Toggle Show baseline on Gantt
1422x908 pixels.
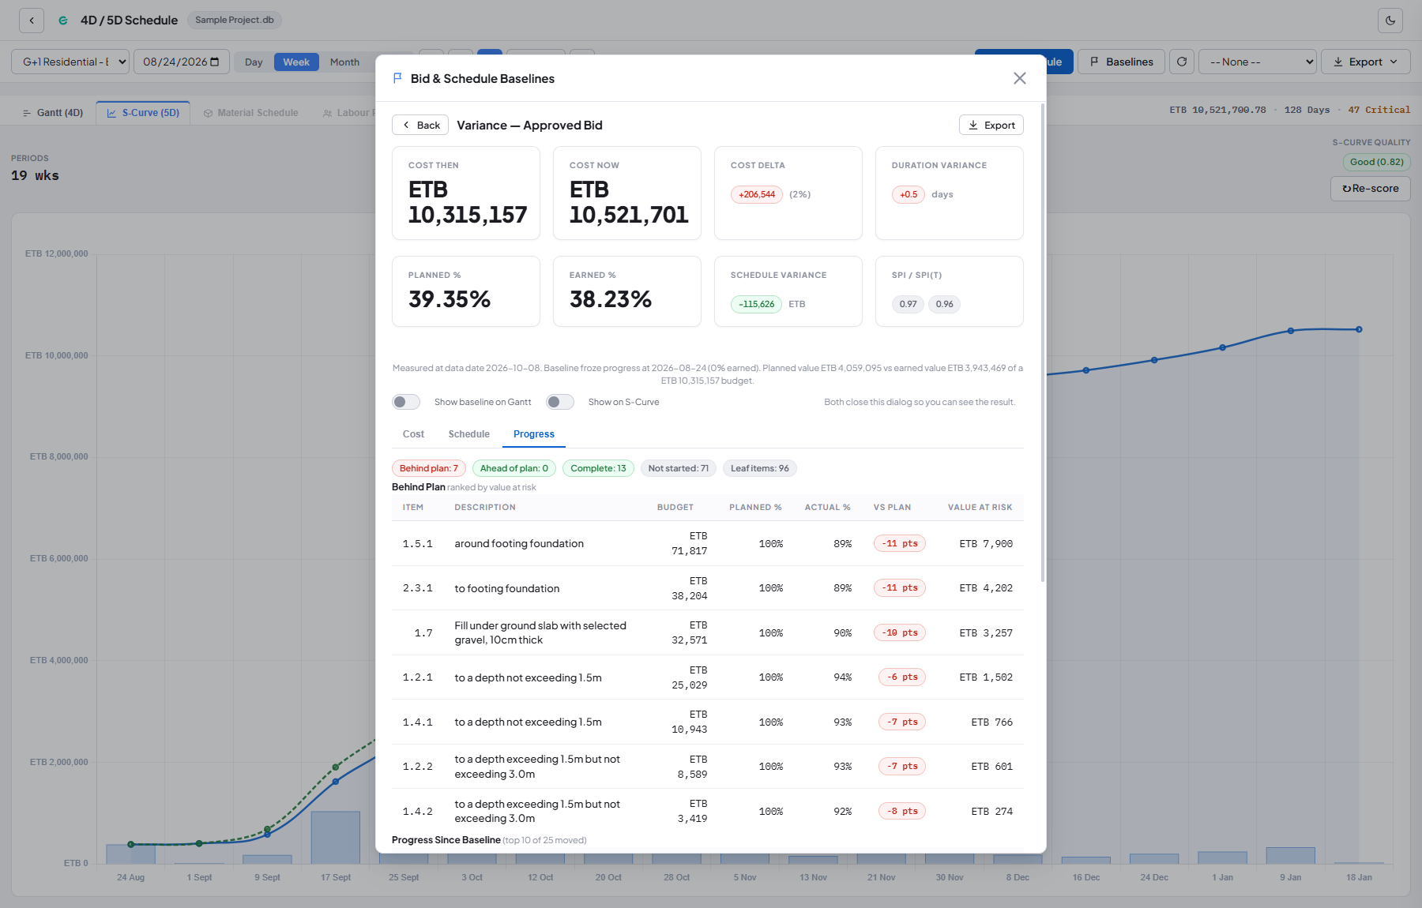(406, 402)
